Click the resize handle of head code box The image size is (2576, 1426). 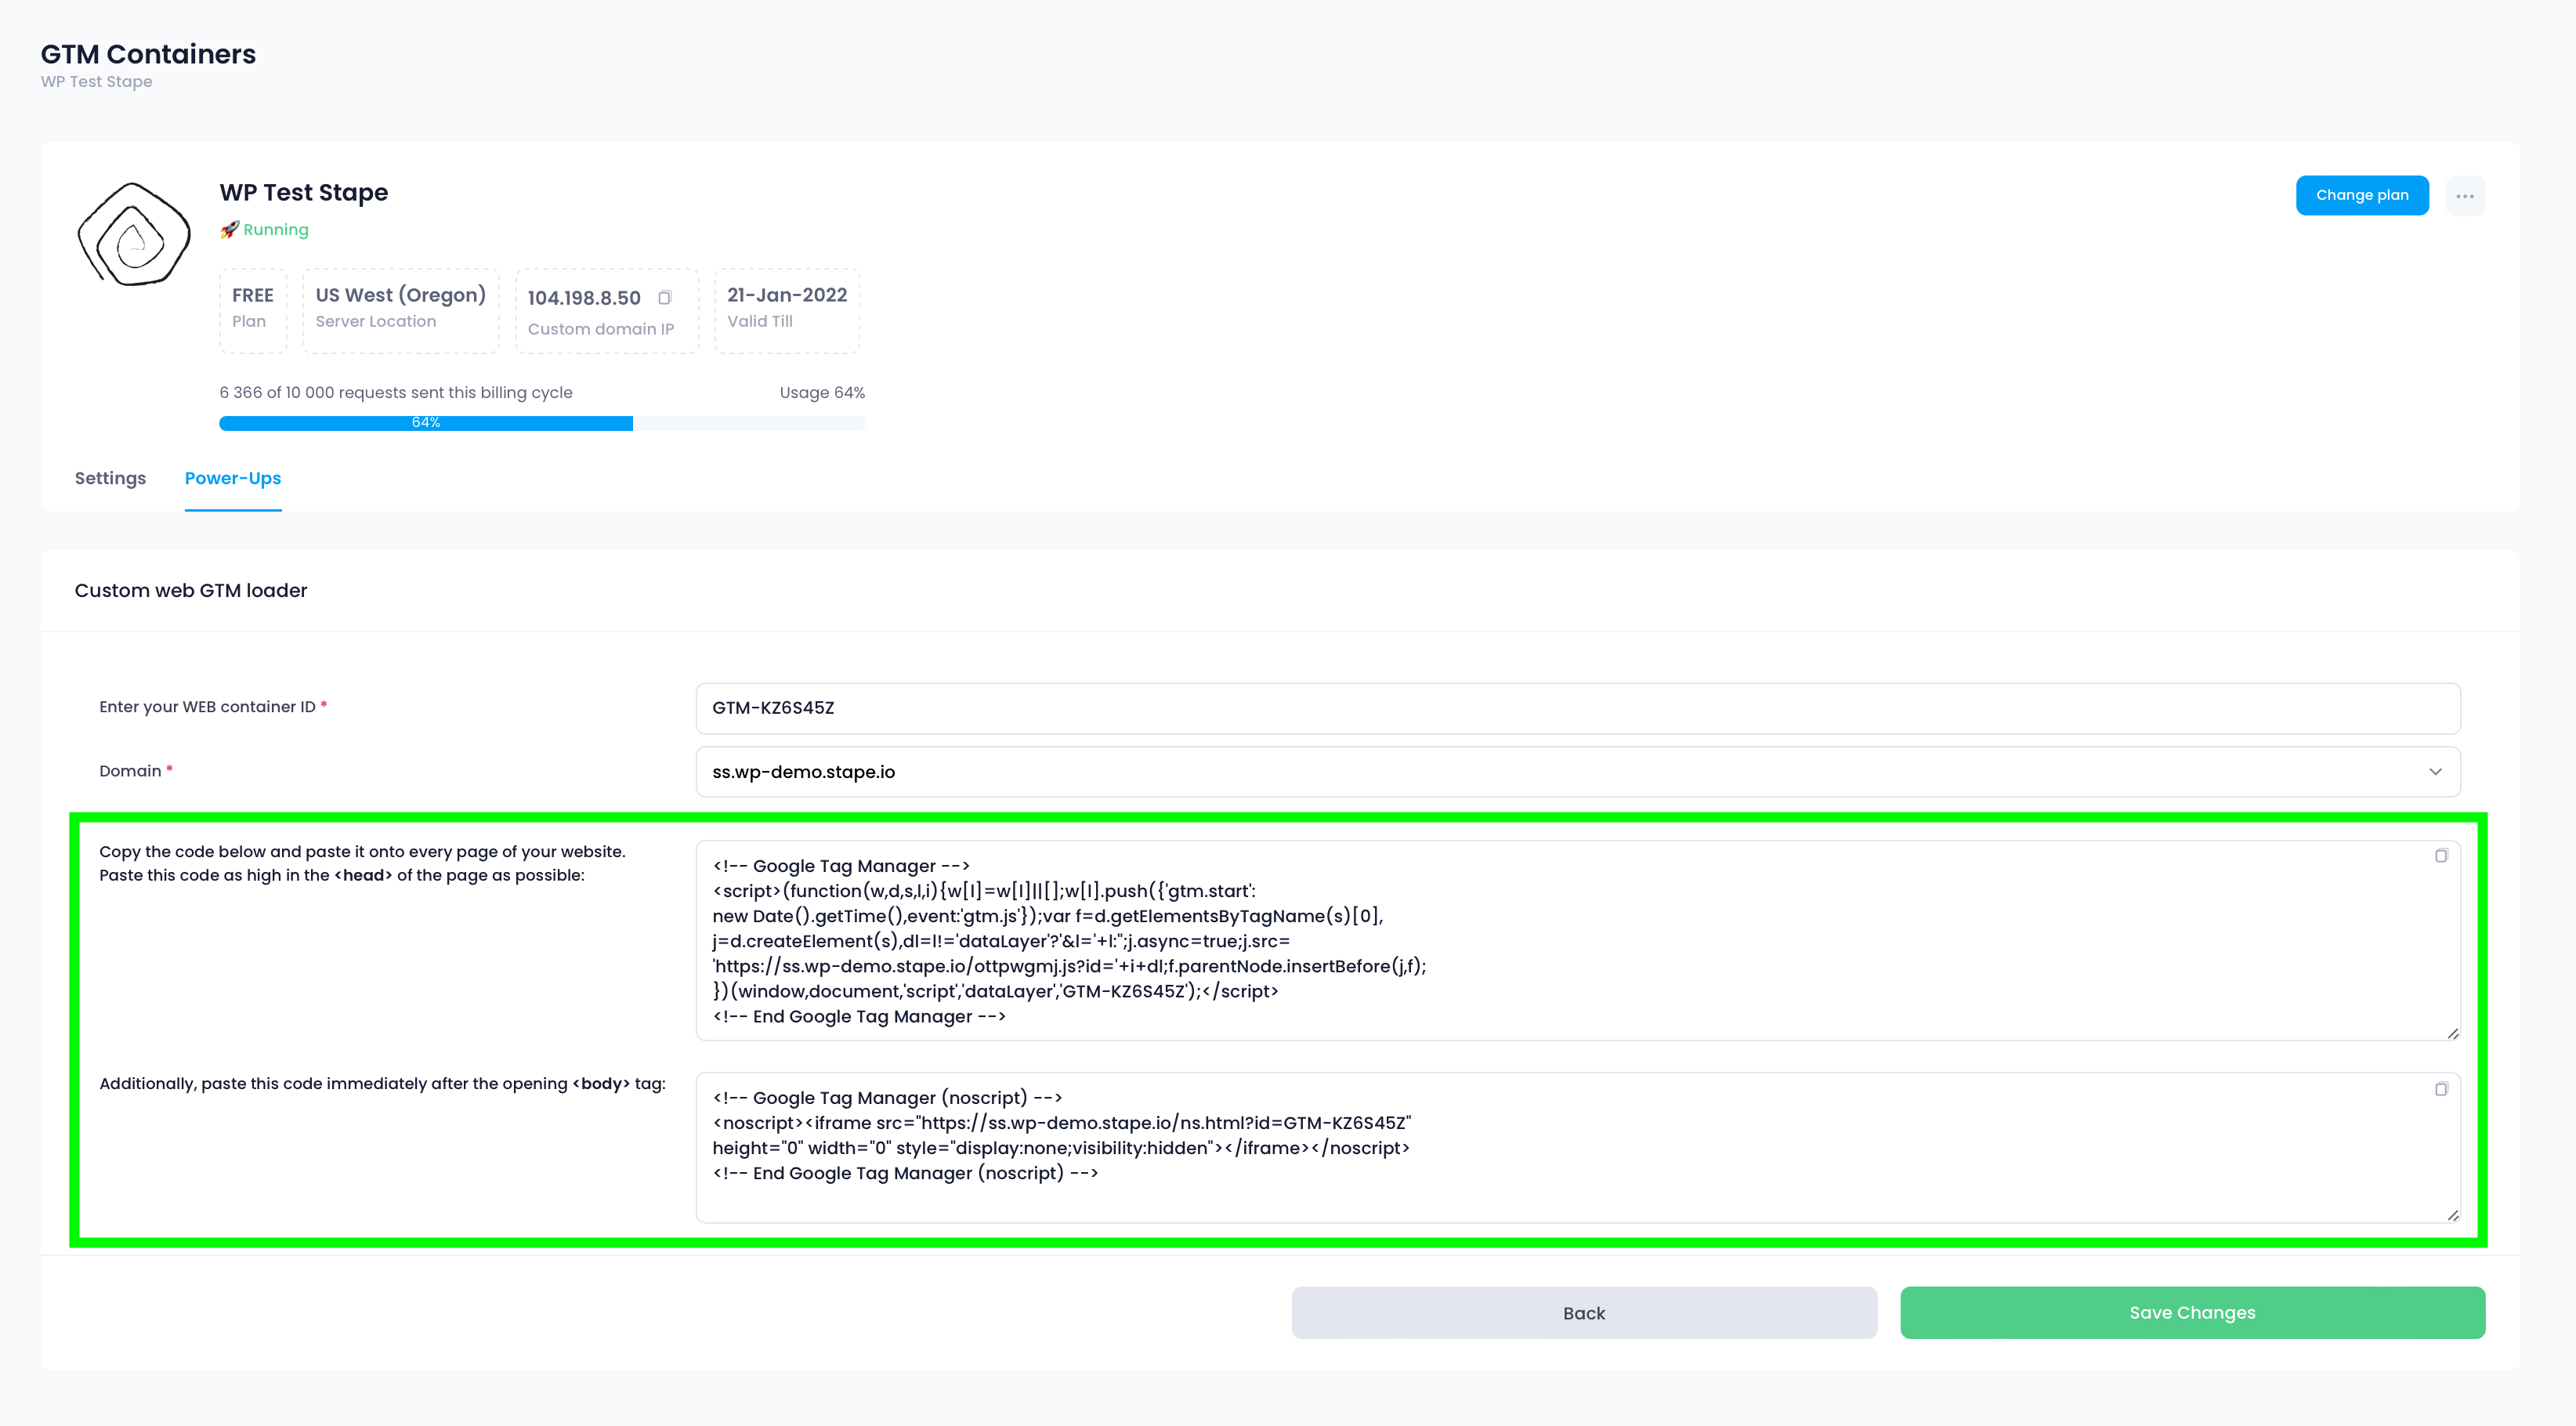pyautogui.click(x=2452, y=1033)
